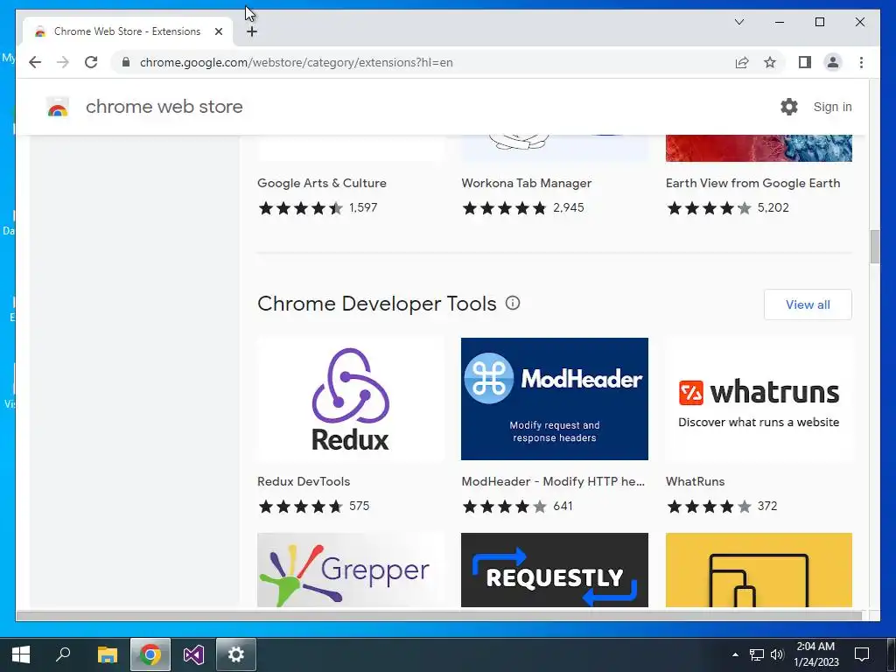Click the network tray icon
This screenshot has height=672, width=896.
coord(757,654)
